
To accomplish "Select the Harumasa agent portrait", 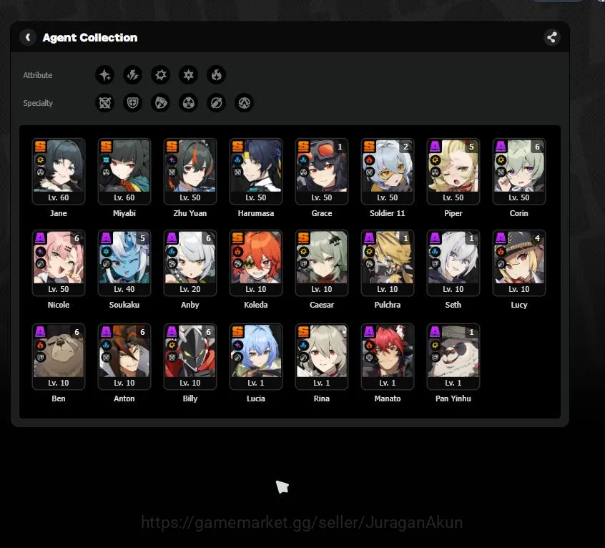I will [256, 172].
